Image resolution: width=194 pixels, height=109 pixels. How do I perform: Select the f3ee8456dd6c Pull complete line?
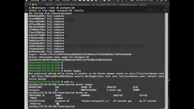46,49
